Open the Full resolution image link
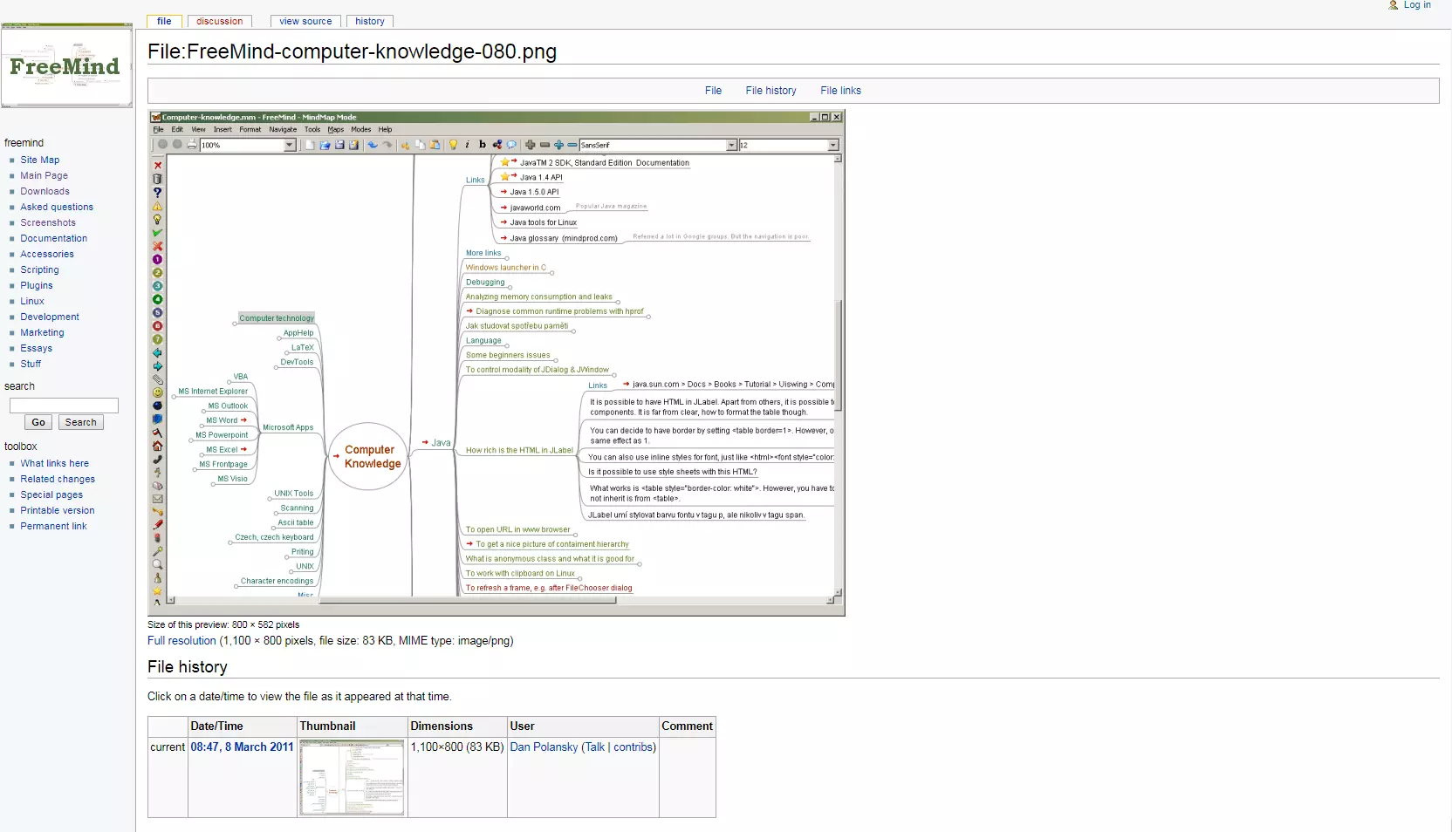This screenshot has height=832, width=1452. (181, 641)
